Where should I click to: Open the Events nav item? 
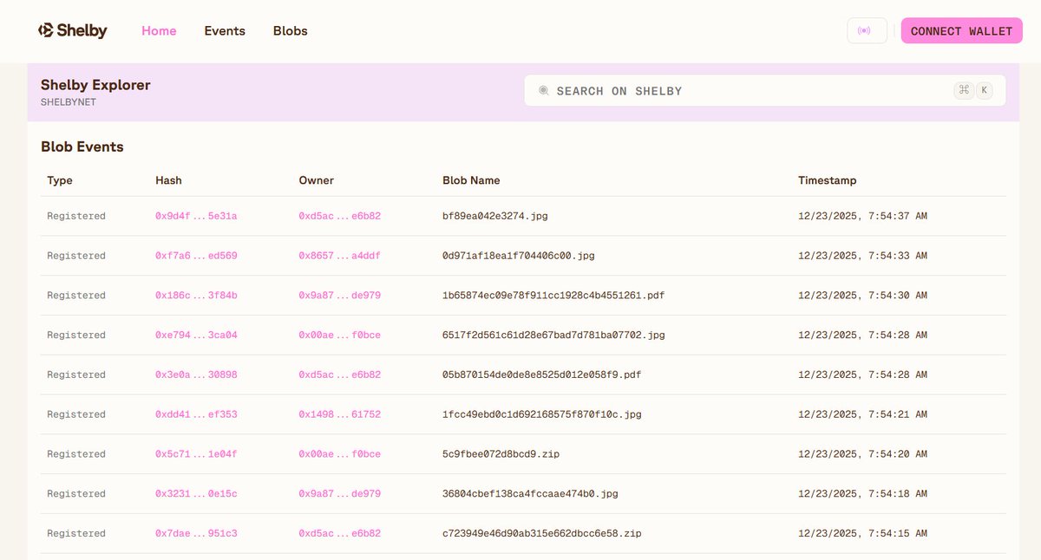225,30
